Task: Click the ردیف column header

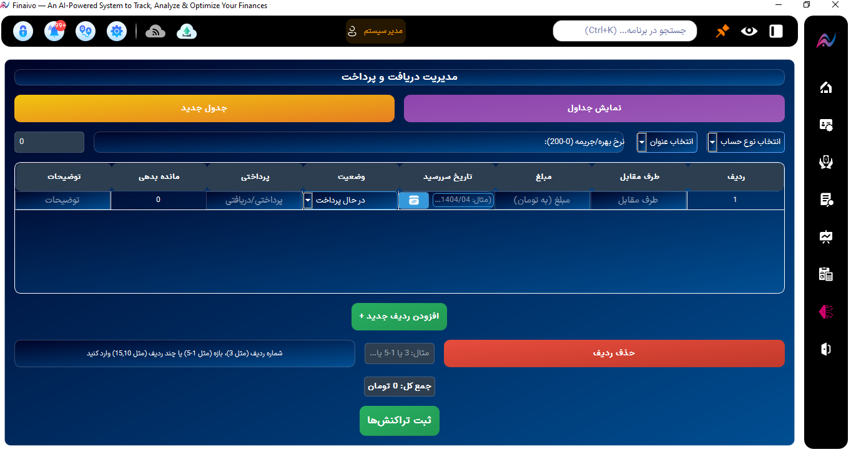Action: [x=736, y=177]
